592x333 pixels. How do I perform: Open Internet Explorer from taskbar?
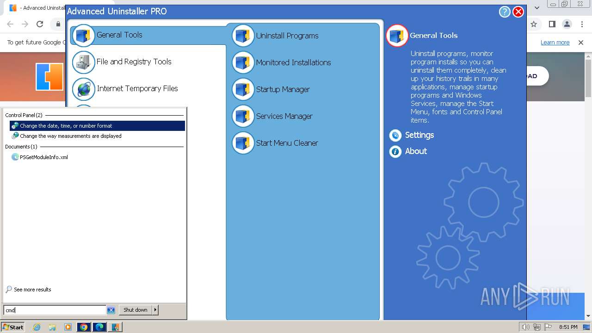(37, 327)
